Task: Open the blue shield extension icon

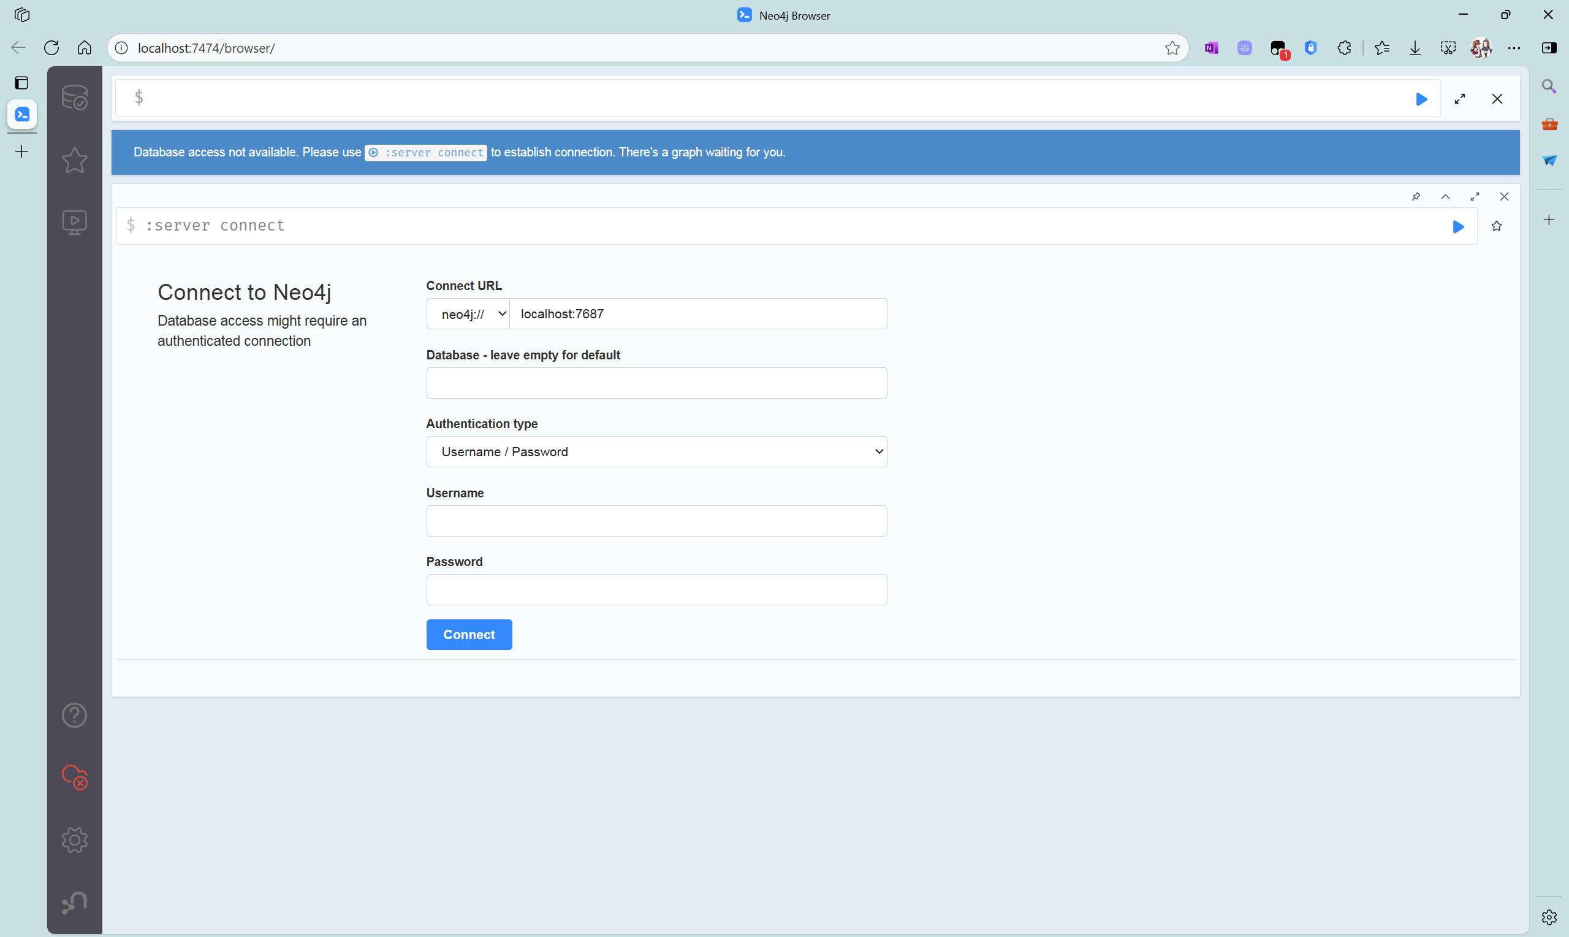Action: 1311,48
